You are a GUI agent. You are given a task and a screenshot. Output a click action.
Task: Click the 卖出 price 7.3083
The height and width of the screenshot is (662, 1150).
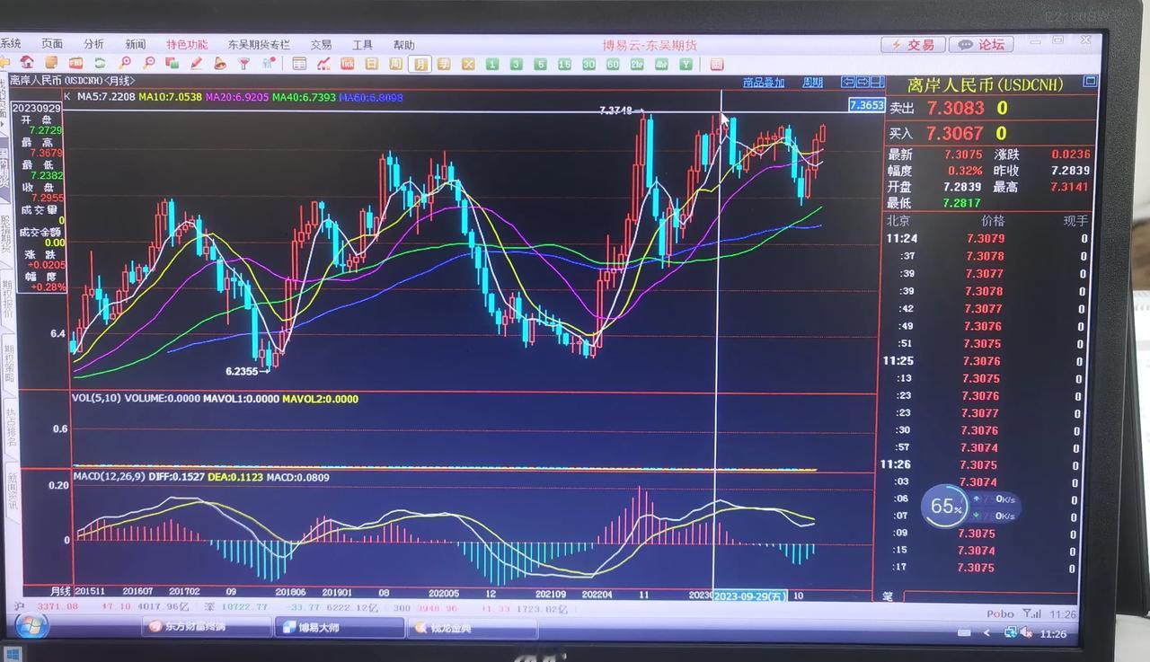[x=955, y=108]
